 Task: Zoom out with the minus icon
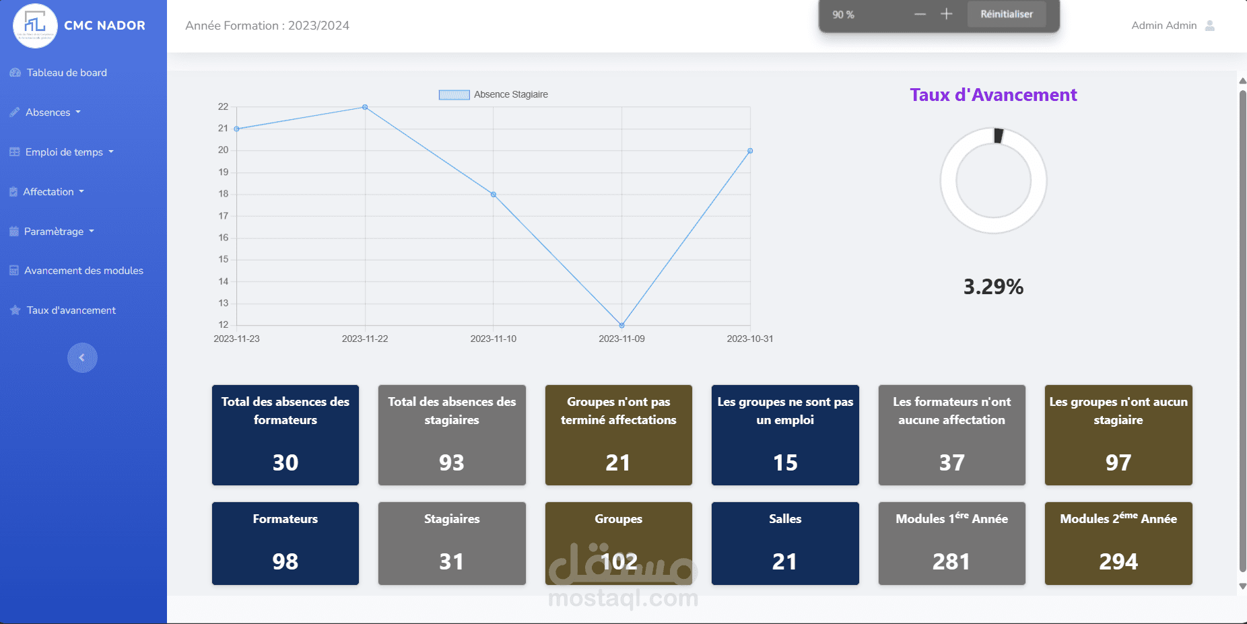[920, 14]
